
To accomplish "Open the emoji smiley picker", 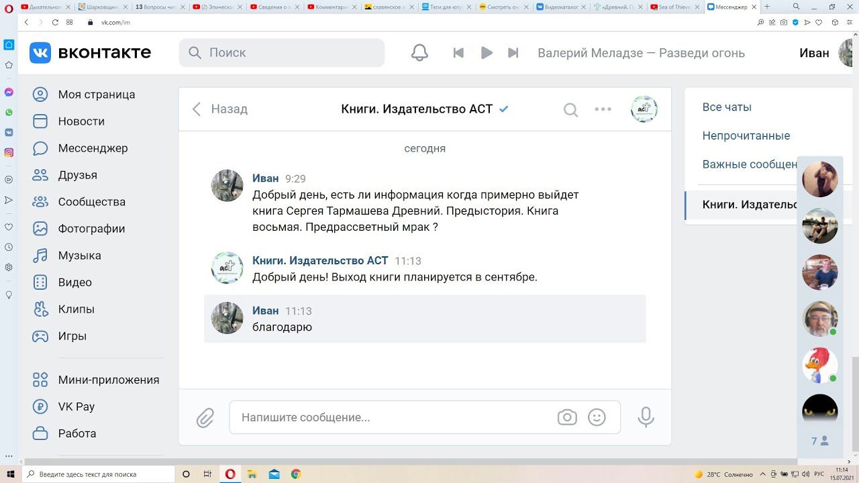I will [597, 417].
